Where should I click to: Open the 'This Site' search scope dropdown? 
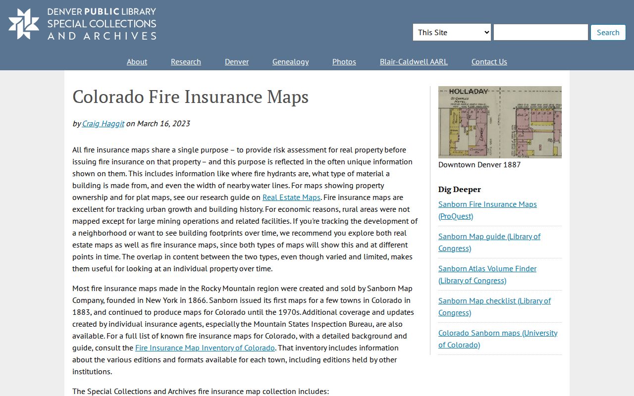tap(452, 32)
